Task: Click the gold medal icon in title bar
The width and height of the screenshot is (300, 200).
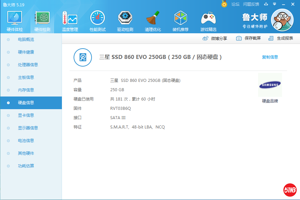Action: [x=224, y=4]
